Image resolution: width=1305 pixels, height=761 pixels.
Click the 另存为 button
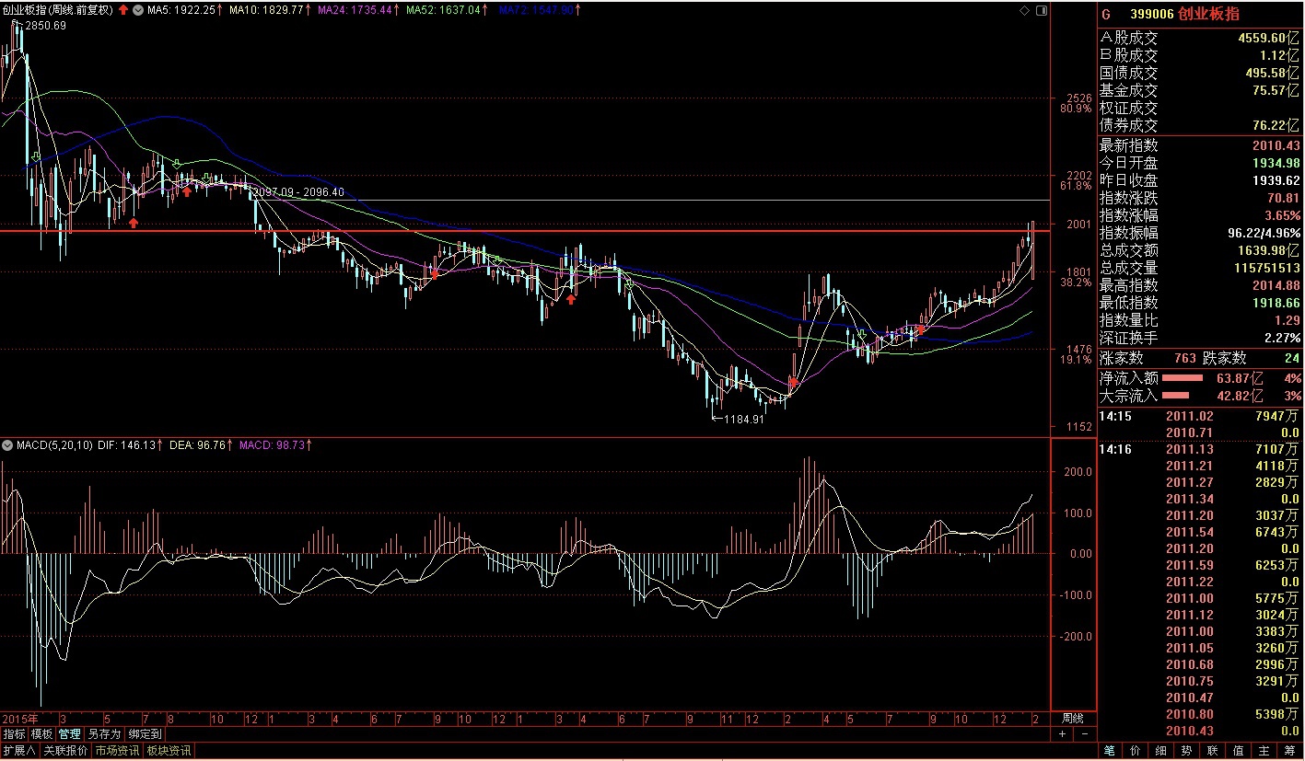(x=104, y=734)
